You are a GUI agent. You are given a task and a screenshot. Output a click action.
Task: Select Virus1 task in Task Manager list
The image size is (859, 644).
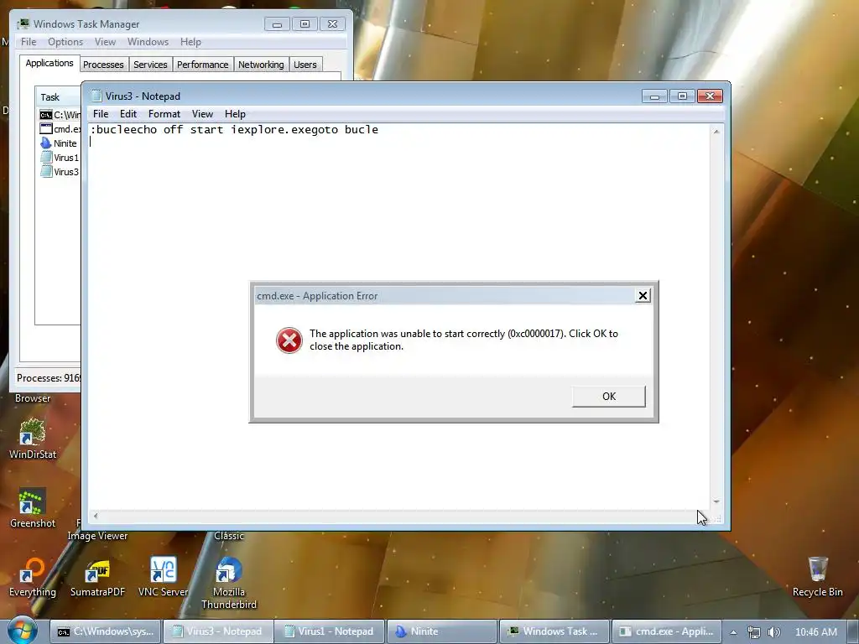pyautogui.click(x=60, y=157)
